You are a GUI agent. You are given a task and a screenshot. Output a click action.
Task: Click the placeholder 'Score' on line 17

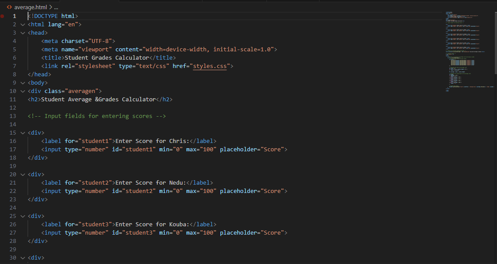coord(272,150)
